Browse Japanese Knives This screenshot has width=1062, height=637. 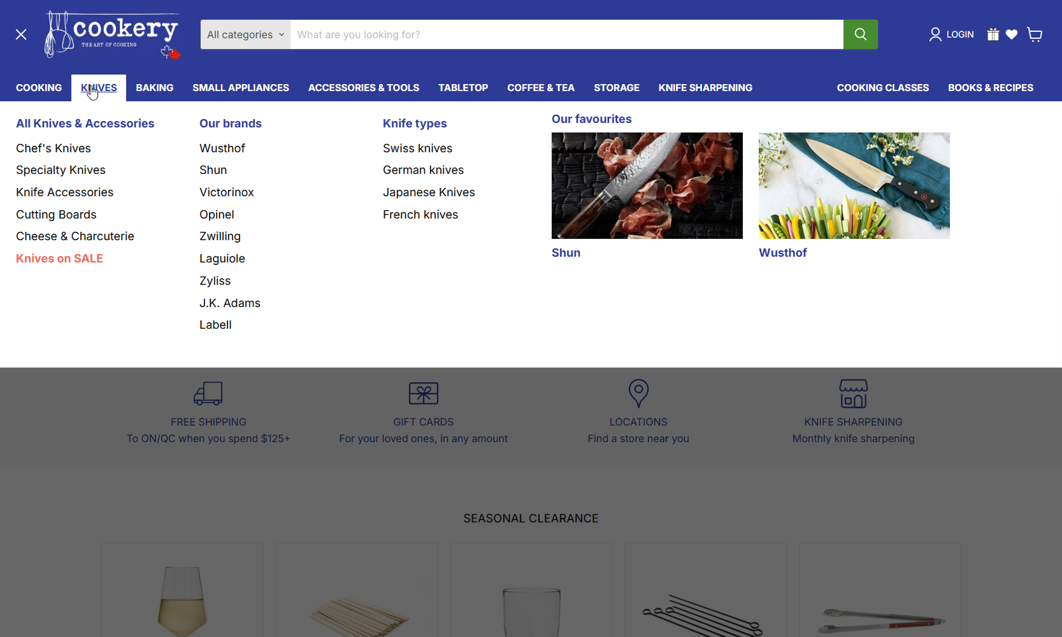click(x=429, y=192)
